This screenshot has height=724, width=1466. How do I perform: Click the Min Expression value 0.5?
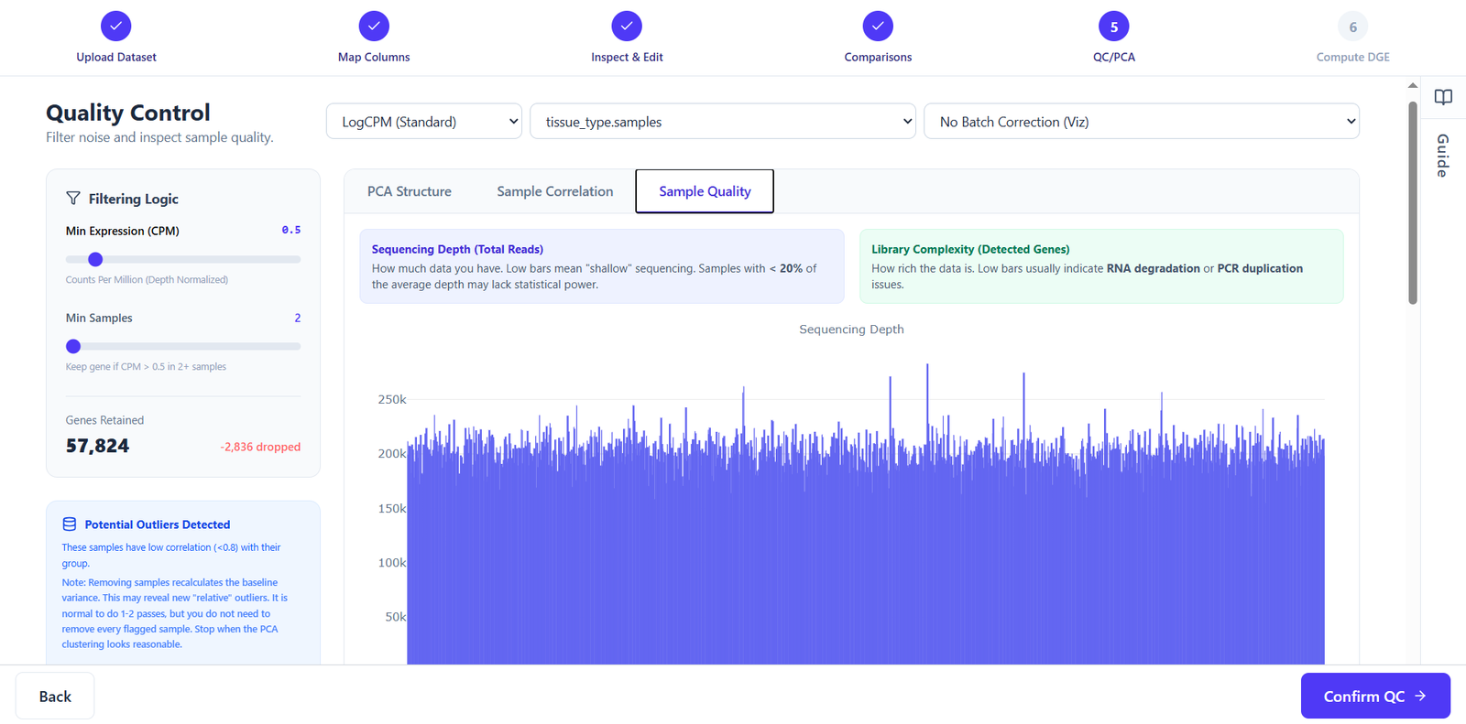pos(291,230)
